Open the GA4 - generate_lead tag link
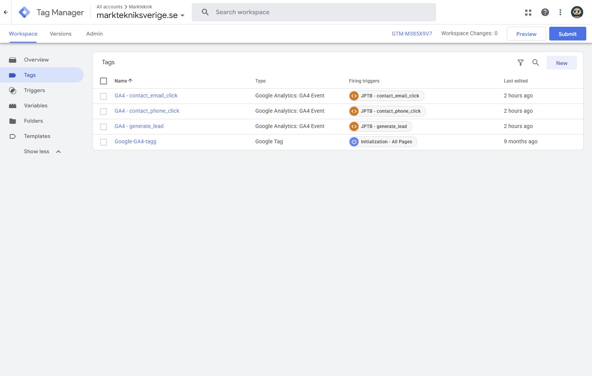This screenshot has height=376, width=592. (139, 126)
